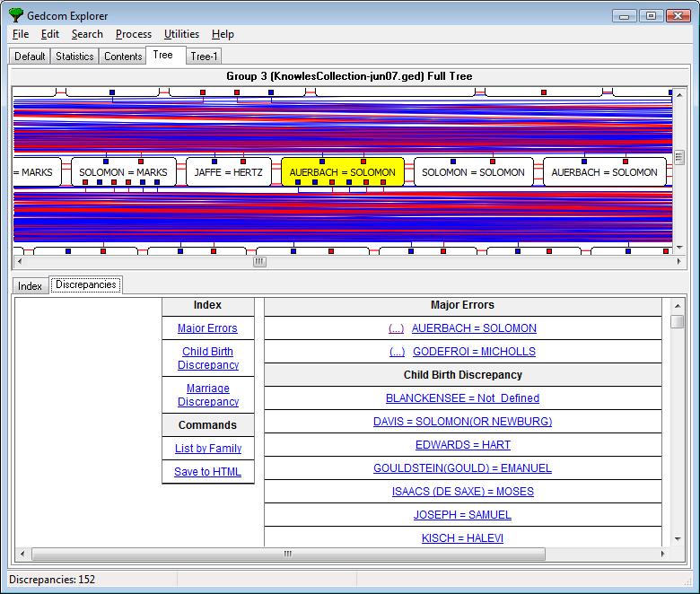
Task: Expand (...) details beside AUERBACH = SOLOMON
Action: [x=396, y=328]
